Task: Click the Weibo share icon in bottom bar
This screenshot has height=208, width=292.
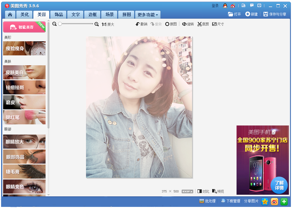Action: 274,201
